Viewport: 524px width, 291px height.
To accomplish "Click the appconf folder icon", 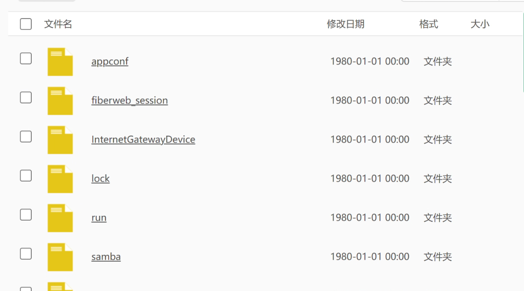I will click(60, 62).
